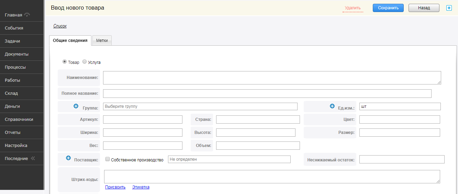Click the Удалить link
Viewport: 458px width, 194px height.
tap(353, 8)
